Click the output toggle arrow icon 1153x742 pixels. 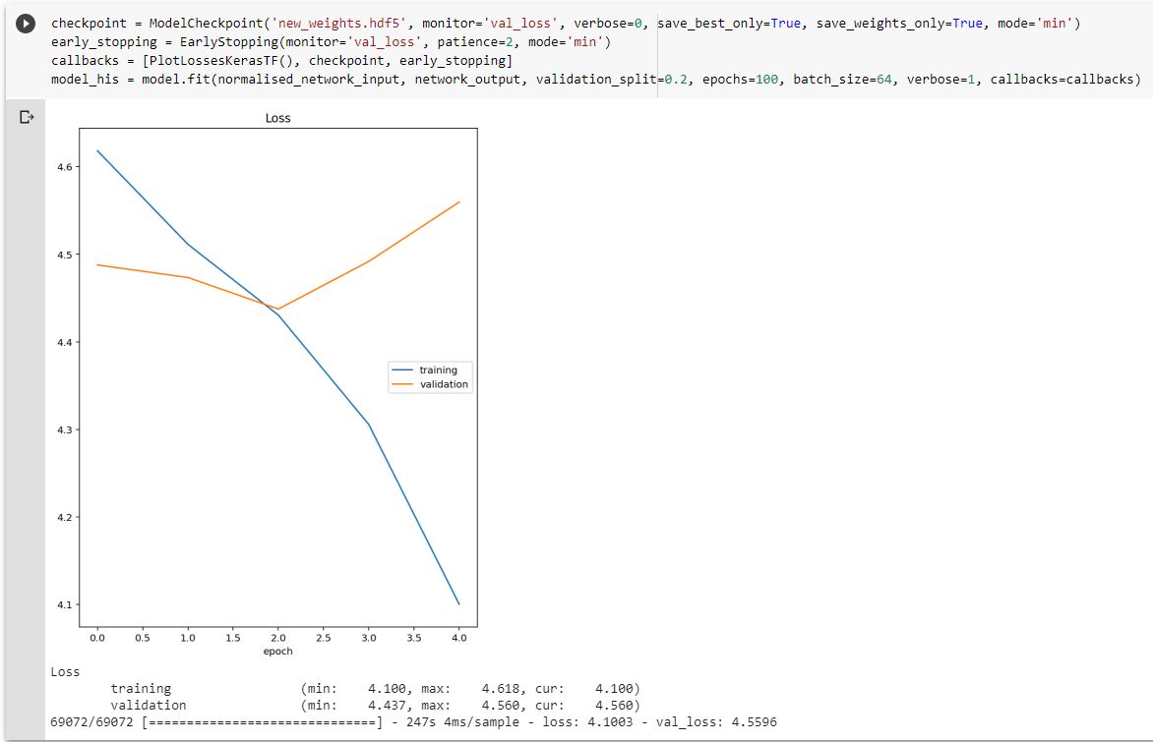pyautogui.click(x=26, y=118)
